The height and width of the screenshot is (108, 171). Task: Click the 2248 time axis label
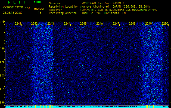tap(132, 23)
